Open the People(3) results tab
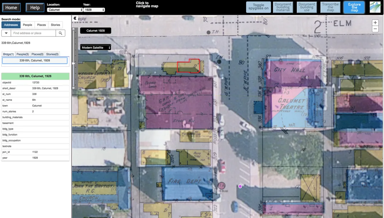 point(22,54)
